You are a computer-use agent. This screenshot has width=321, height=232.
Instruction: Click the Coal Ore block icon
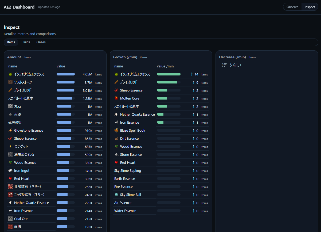point(10,219)
